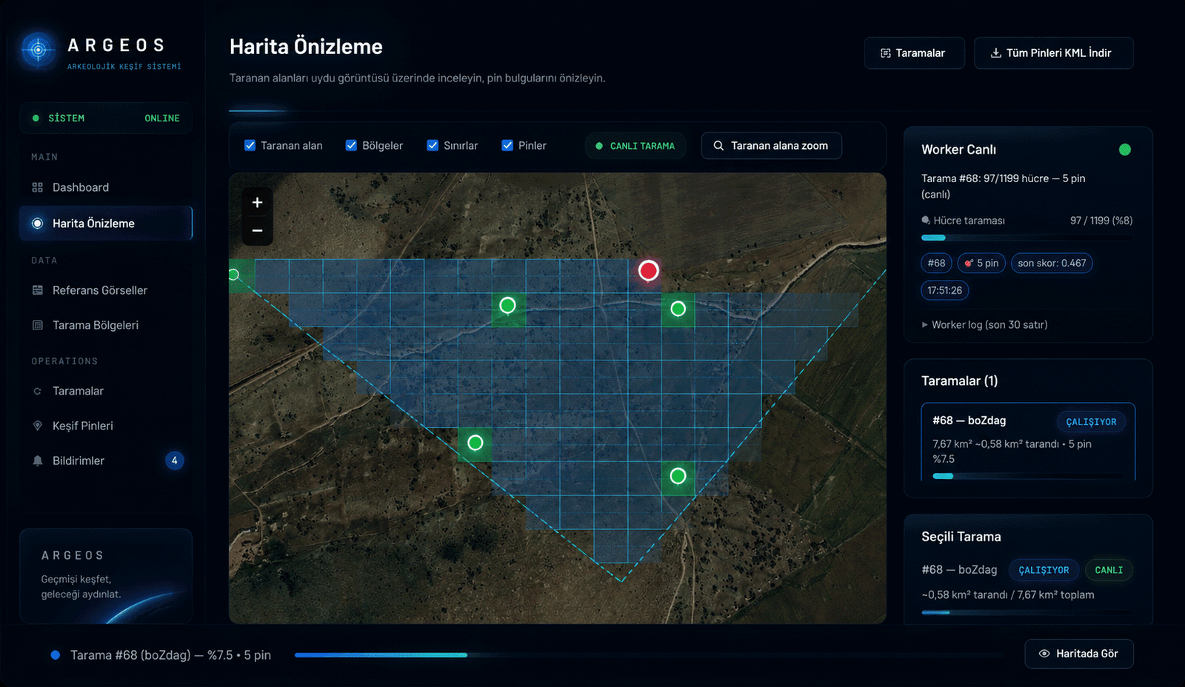This screenshot has height=687, width=1185.
Task: Open the notification count badge 4
Action: coord(174,460)
